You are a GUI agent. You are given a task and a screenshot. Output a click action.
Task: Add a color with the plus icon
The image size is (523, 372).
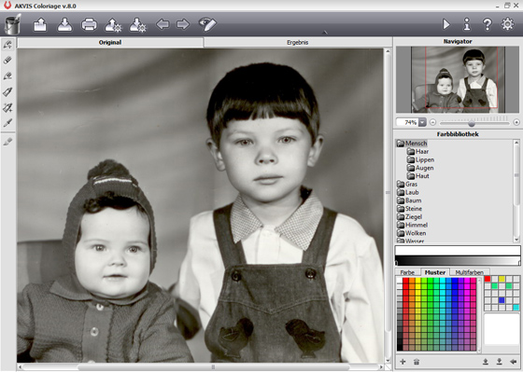[x=403, y=362]
